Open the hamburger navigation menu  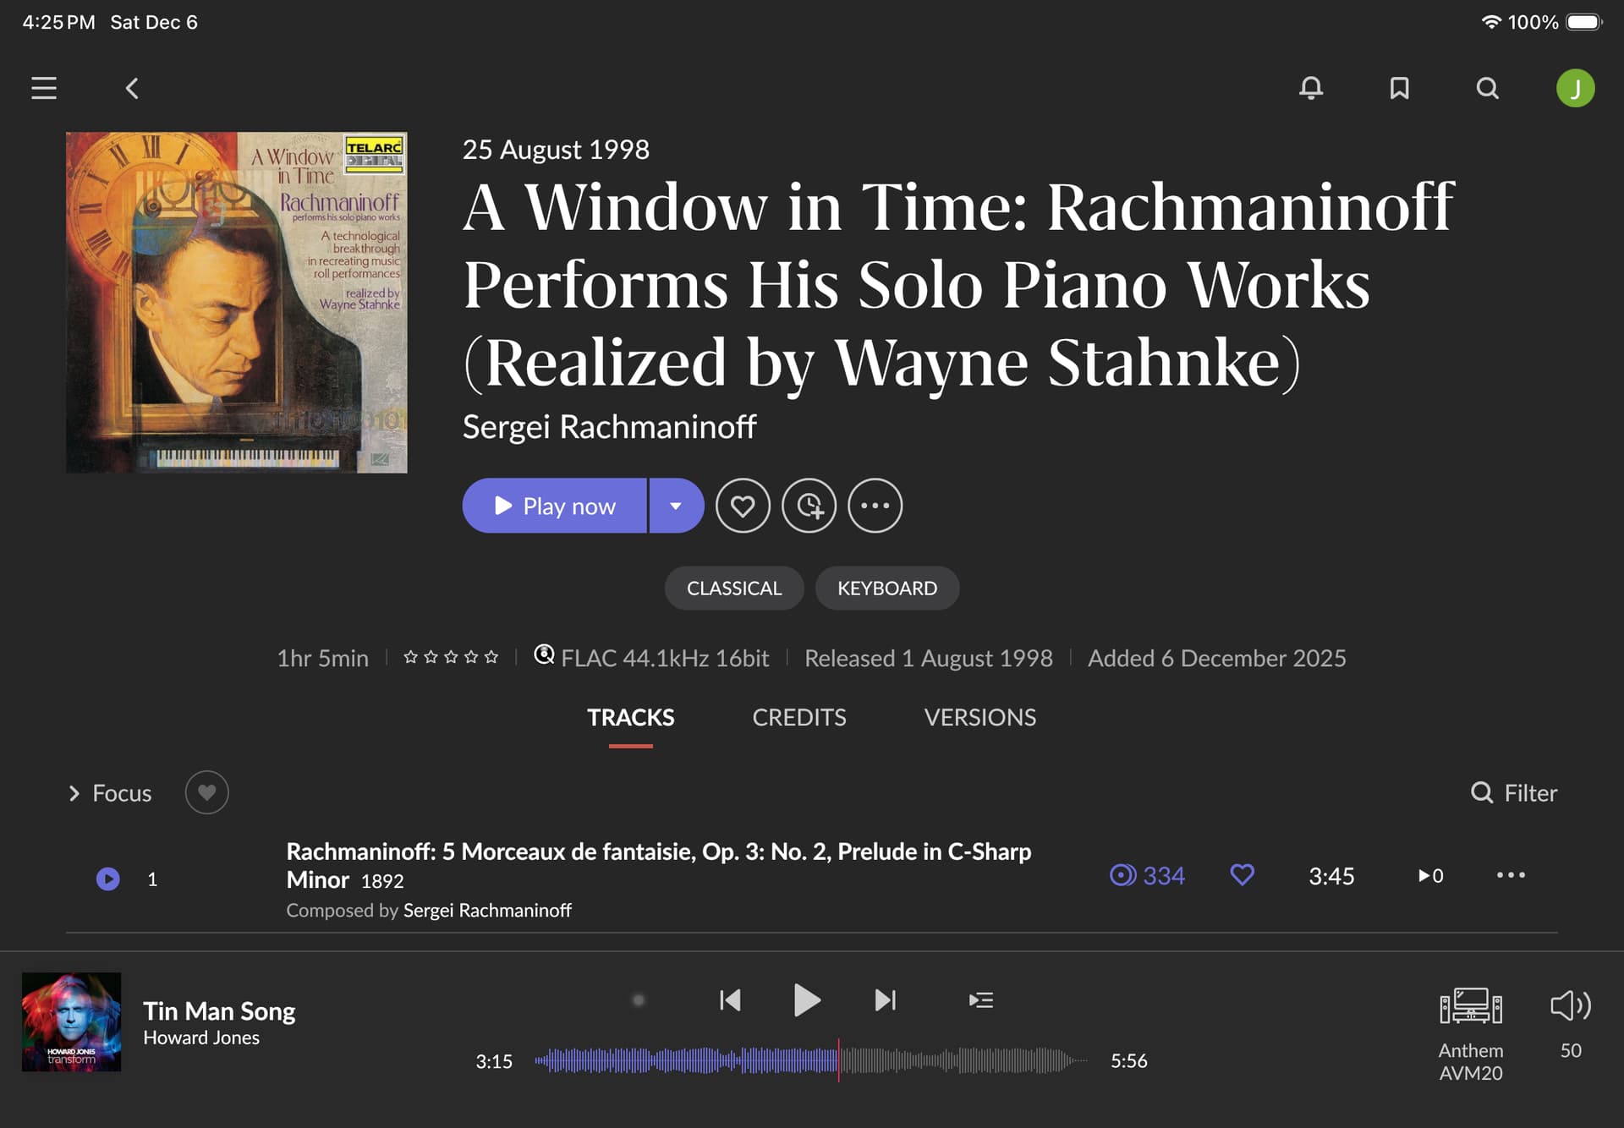pos(44,88)
